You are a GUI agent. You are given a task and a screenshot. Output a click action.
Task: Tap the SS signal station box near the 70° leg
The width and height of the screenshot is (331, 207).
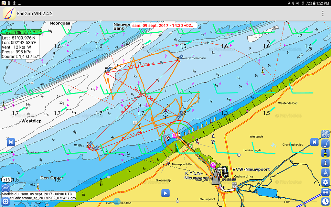coord(135,123)
